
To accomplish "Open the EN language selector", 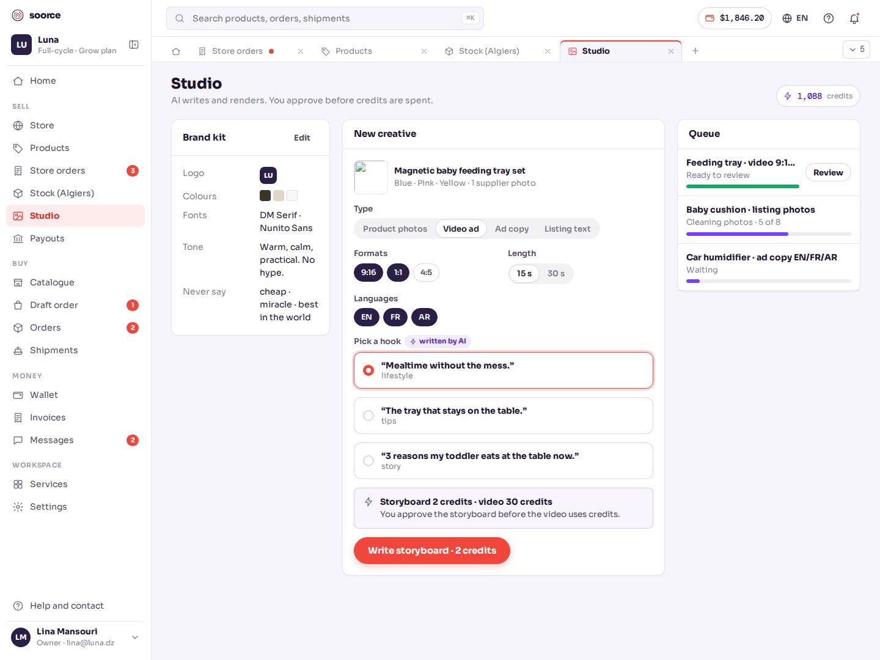I will 795,18.
